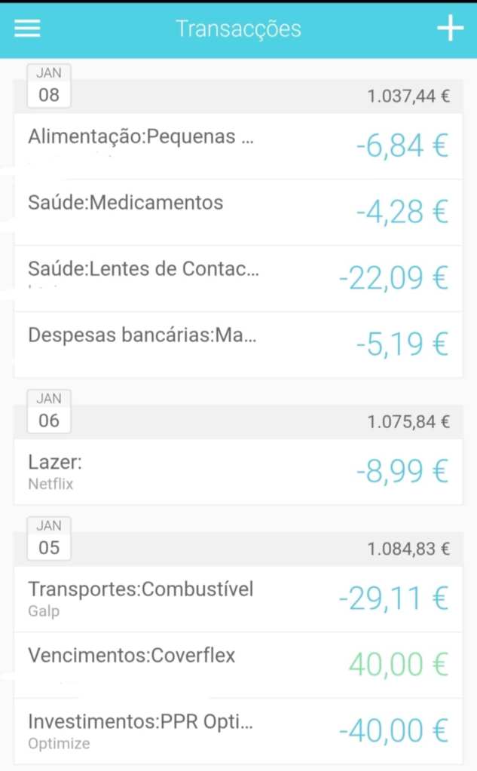The width and height of the screenshot is (477, 771).
Task: Click the Transacções header title
Action: pos(238,29)
